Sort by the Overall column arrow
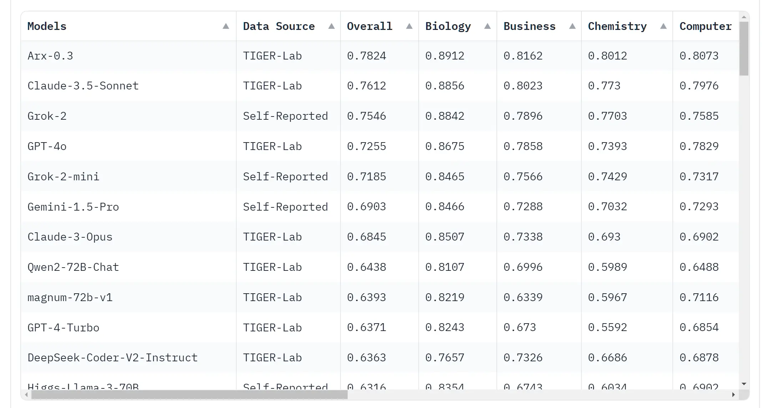 (x=409, y=26)
